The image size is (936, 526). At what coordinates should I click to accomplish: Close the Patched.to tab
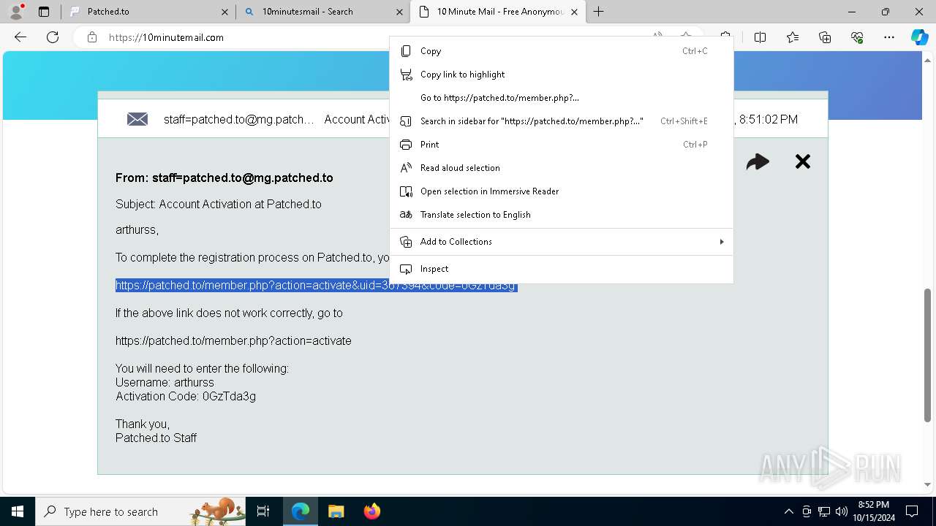224,12
